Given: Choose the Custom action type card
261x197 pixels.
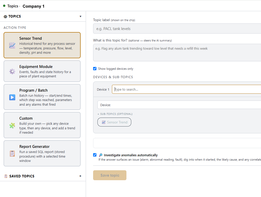Looking at the screenshot, I should (42, 125).
